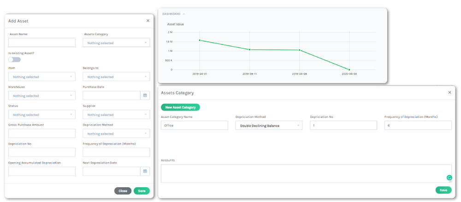
Task: Open the Next Depreciation Date calendar picker
Action: click(x=145, y=171)
